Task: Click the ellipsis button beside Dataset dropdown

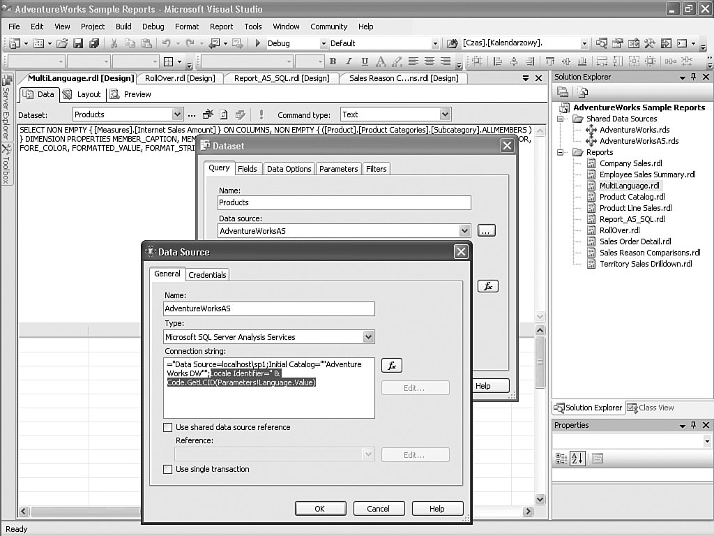Action: pos(192,115)
